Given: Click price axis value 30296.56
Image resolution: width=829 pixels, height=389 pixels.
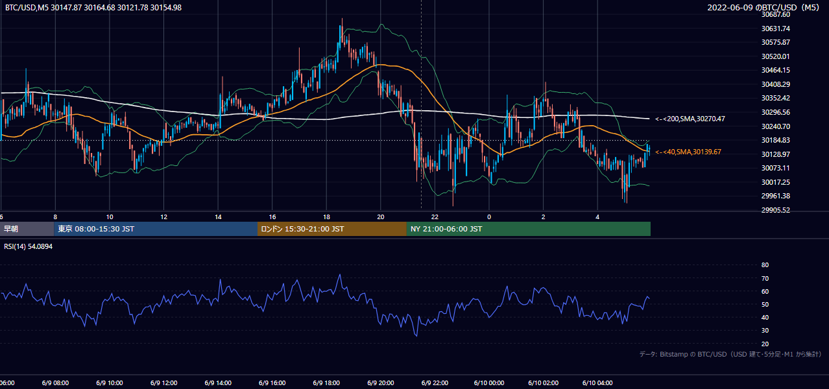Looking at the screenshot, I should [776, 112].
